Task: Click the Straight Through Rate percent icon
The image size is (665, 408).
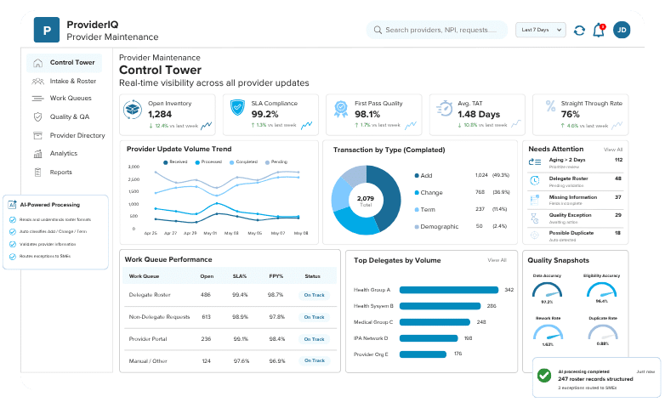Action: click(550, 105)
